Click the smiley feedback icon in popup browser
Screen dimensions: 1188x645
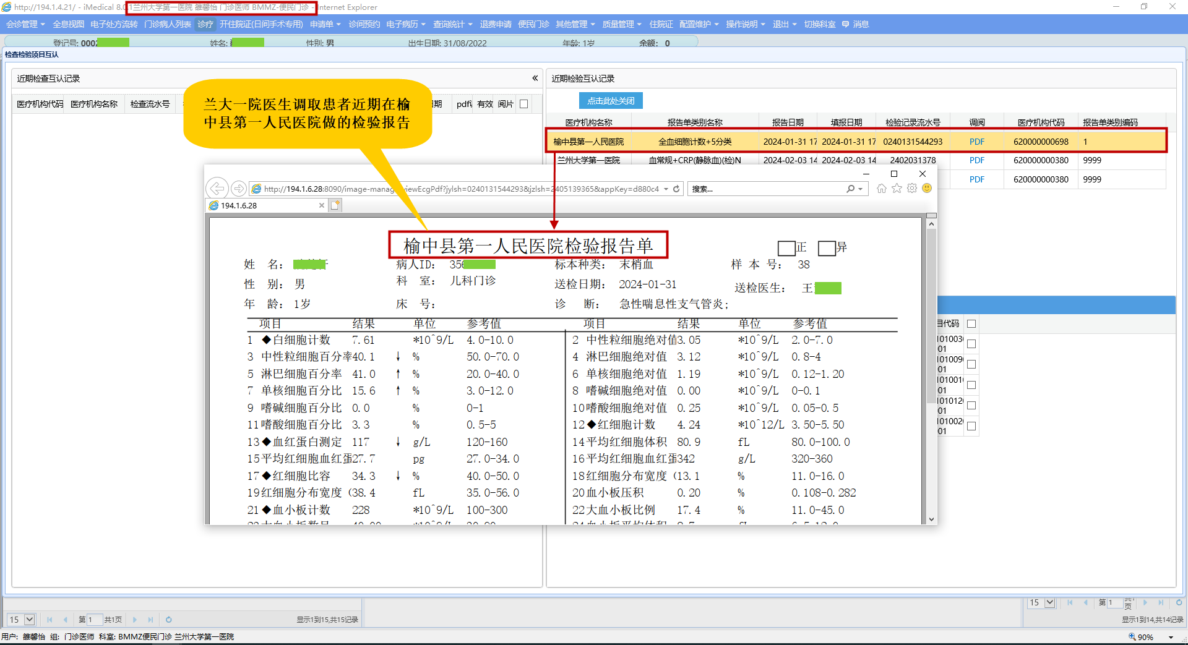(927, 189)
